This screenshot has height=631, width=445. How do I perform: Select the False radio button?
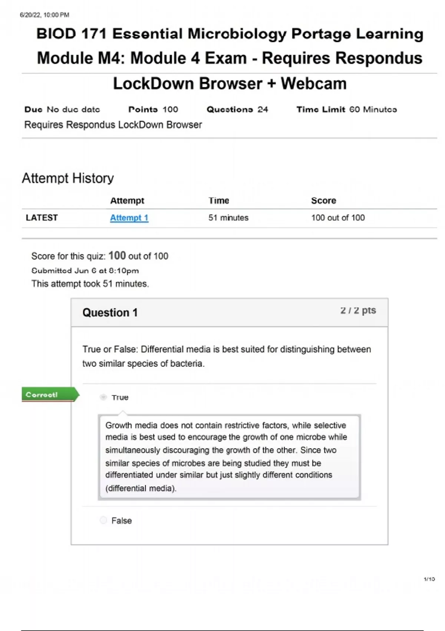(103, 520)
